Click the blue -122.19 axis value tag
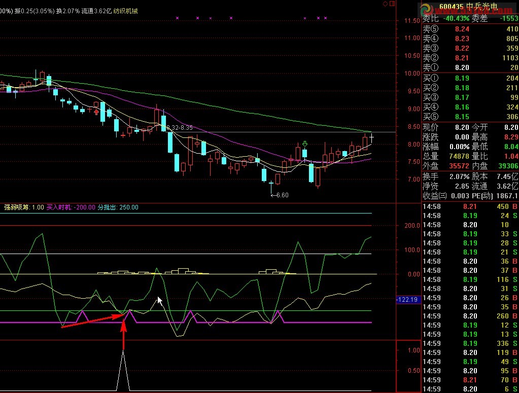The image size is (519, 393). pyautogui.click(x=406, y=300)
